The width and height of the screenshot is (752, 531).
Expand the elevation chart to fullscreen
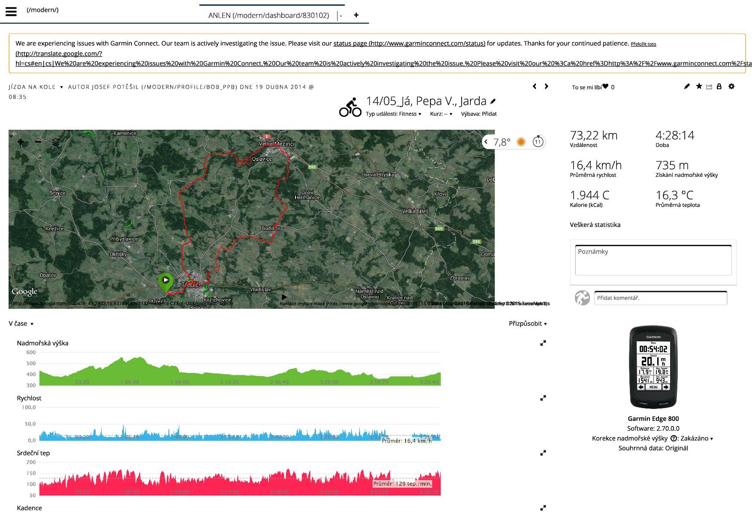point(543,343)
